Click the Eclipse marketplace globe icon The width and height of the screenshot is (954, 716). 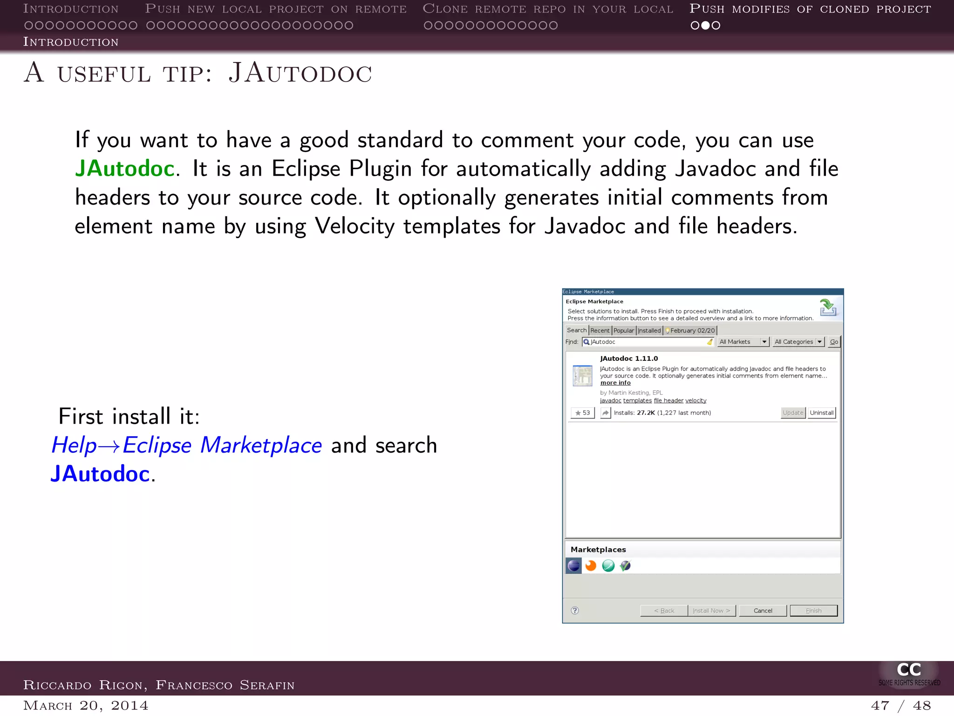point(574,565)
